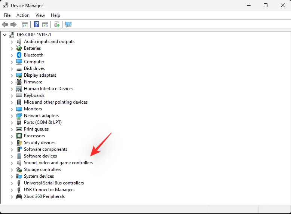The image size is (291, 214).
Task: Click the Display adapters icon
Action: coord(19,75)
